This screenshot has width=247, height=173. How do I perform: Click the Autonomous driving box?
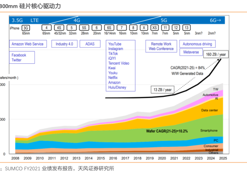point(197,44)
